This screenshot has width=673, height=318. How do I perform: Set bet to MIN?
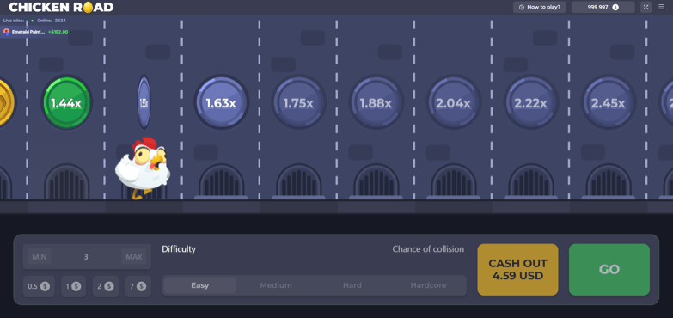39,257
